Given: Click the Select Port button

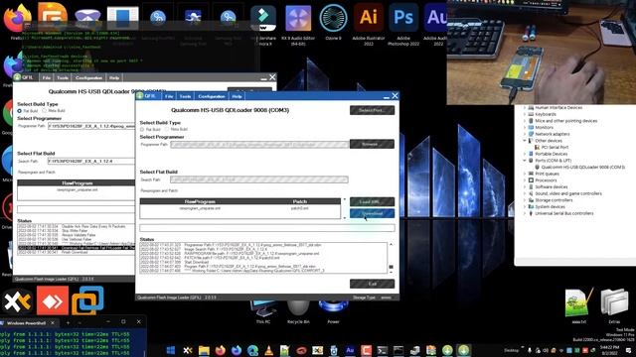Looking at the screenshot, I should point(372,110).
